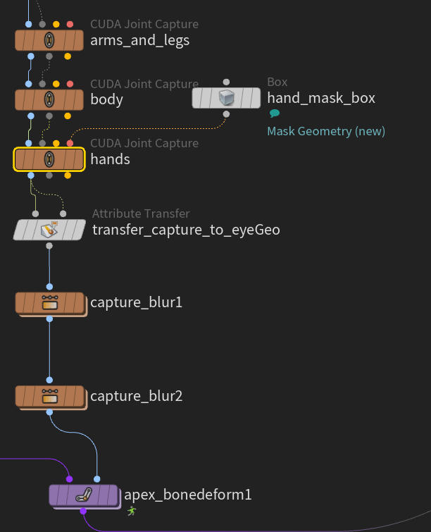Click the hands node name label

110,159
